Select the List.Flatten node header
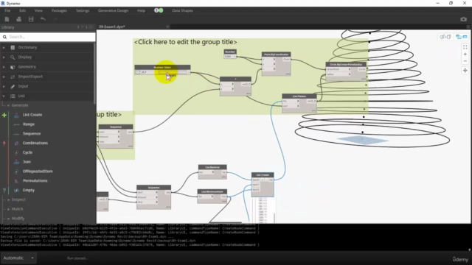Viewport: 472px width, 265px height. click(299, 96)
